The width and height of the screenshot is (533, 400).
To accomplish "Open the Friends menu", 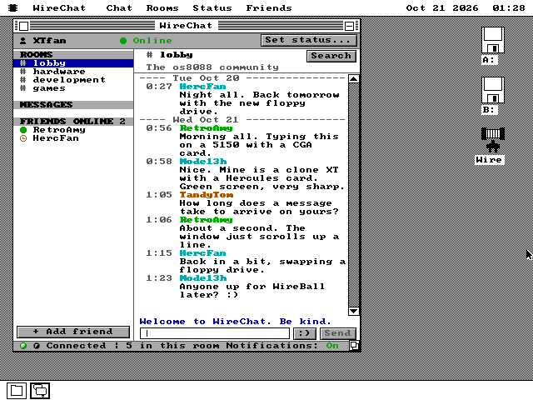I will point(269,7).
